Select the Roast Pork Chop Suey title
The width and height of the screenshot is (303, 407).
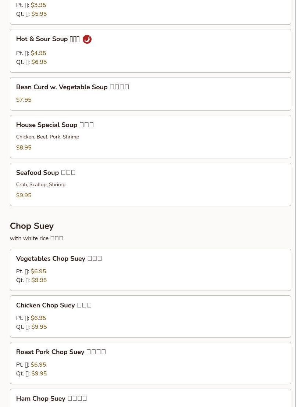pyautogui.click(x=61, y=352)
